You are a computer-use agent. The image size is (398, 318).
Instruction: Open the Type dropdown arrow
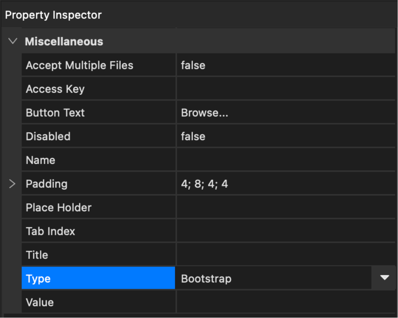click(384, 278)
